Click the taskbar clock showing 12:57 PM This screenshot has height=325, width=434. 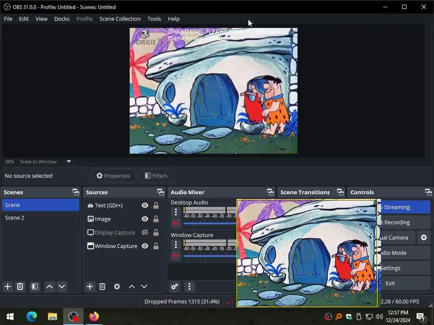[398, 317]
